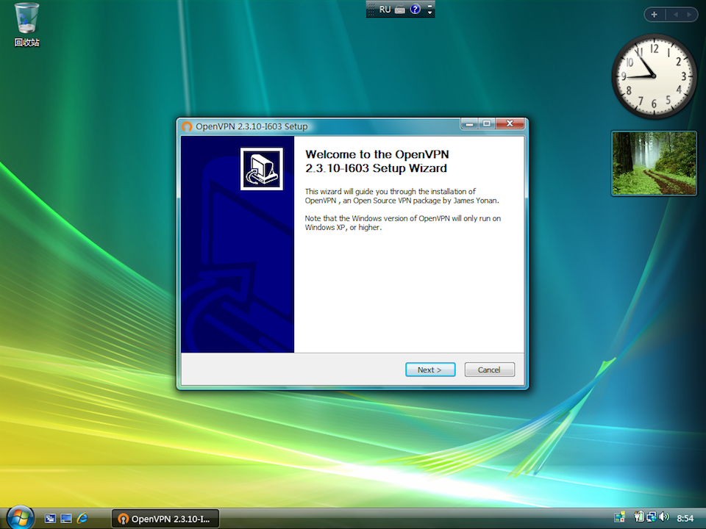
Task: Click the forest slideshow gadget picture
Action: (x=654, y=163)
